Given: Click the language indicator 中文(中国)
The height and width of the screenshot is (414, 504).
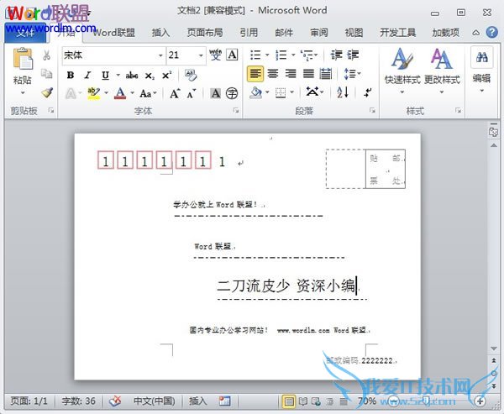Looking at the screenshot, I should [154, 401].
